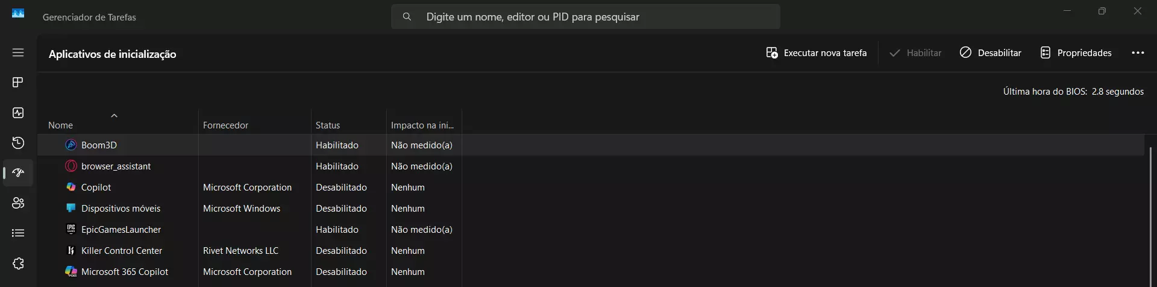Click Executar nova tarefa button
The width and height of the screenshot is (1157, 287).
(817, 53)
